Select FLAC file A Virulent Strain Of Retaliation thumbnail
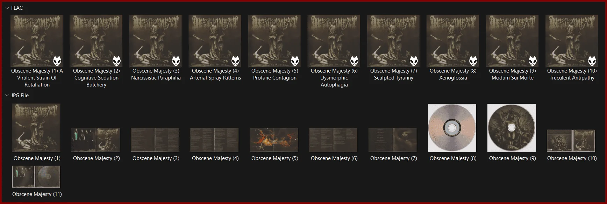Viewport: 607px width, 204px height. [x=37, y=41]
